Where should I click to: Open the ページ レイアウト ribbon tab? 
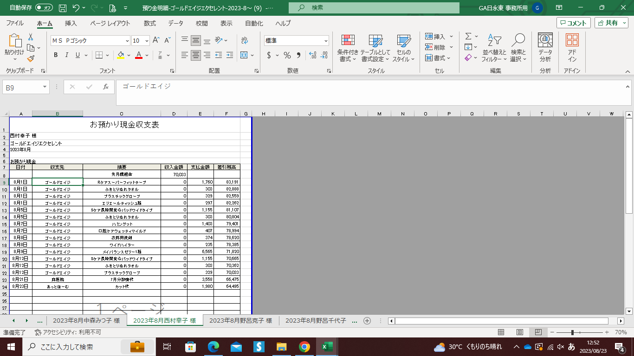tap(110, 23)
